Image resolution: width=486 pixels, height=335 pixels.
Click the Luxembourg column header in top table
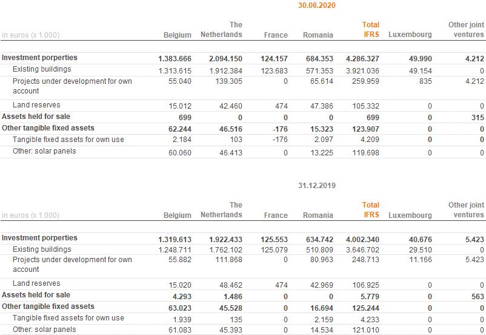(410, 35)
